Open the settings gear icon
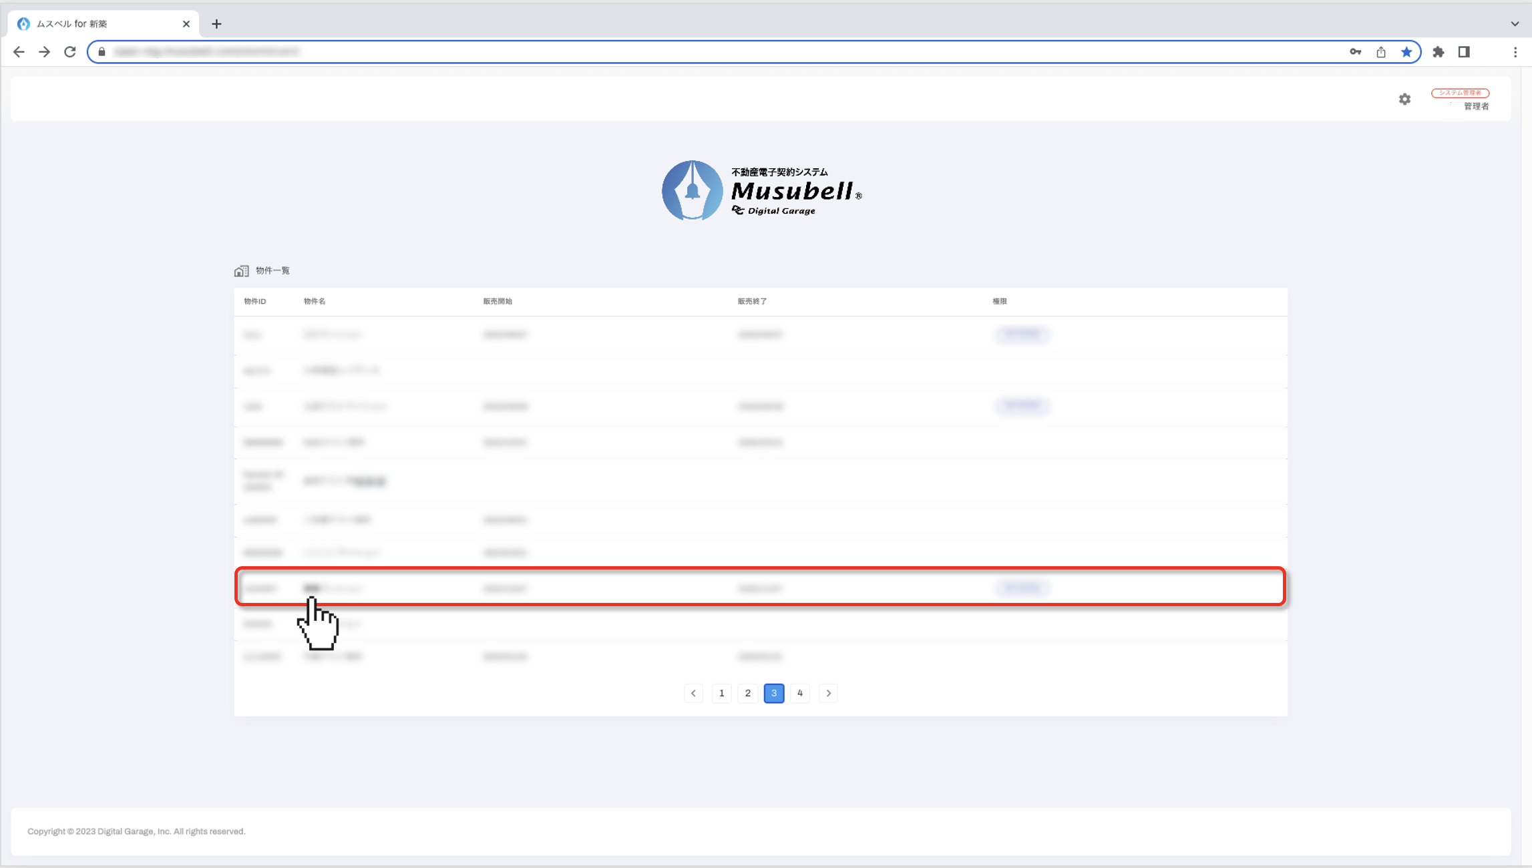Screen dimensions: 1532x868 point(1404,99)
